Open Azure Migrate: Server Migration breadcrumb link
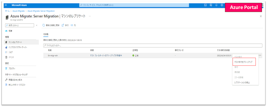Viewport: 267px width, 107px height. click(x=41, y=11)
